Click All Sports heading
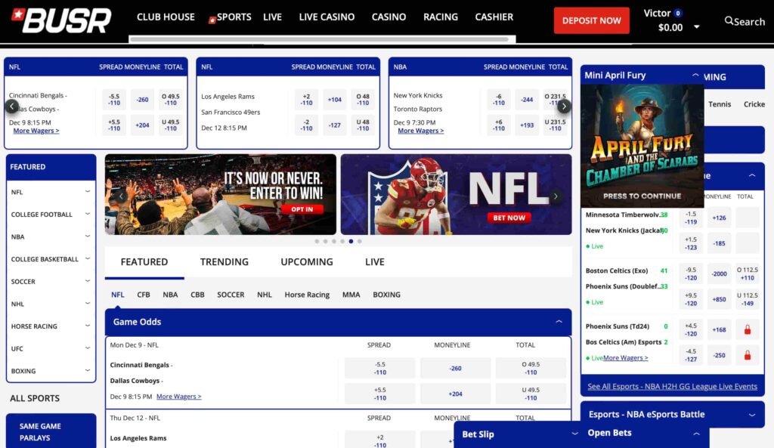 pos(35,398)
